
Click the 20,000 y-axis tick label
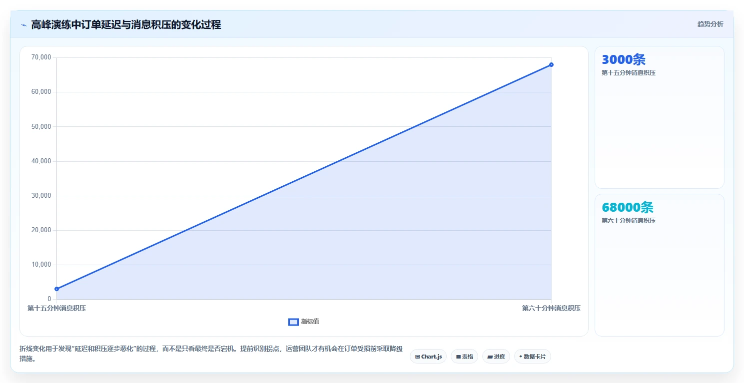click(41, 230)
